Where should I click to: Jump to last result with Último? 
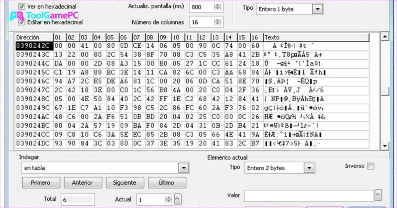[167, 183]
